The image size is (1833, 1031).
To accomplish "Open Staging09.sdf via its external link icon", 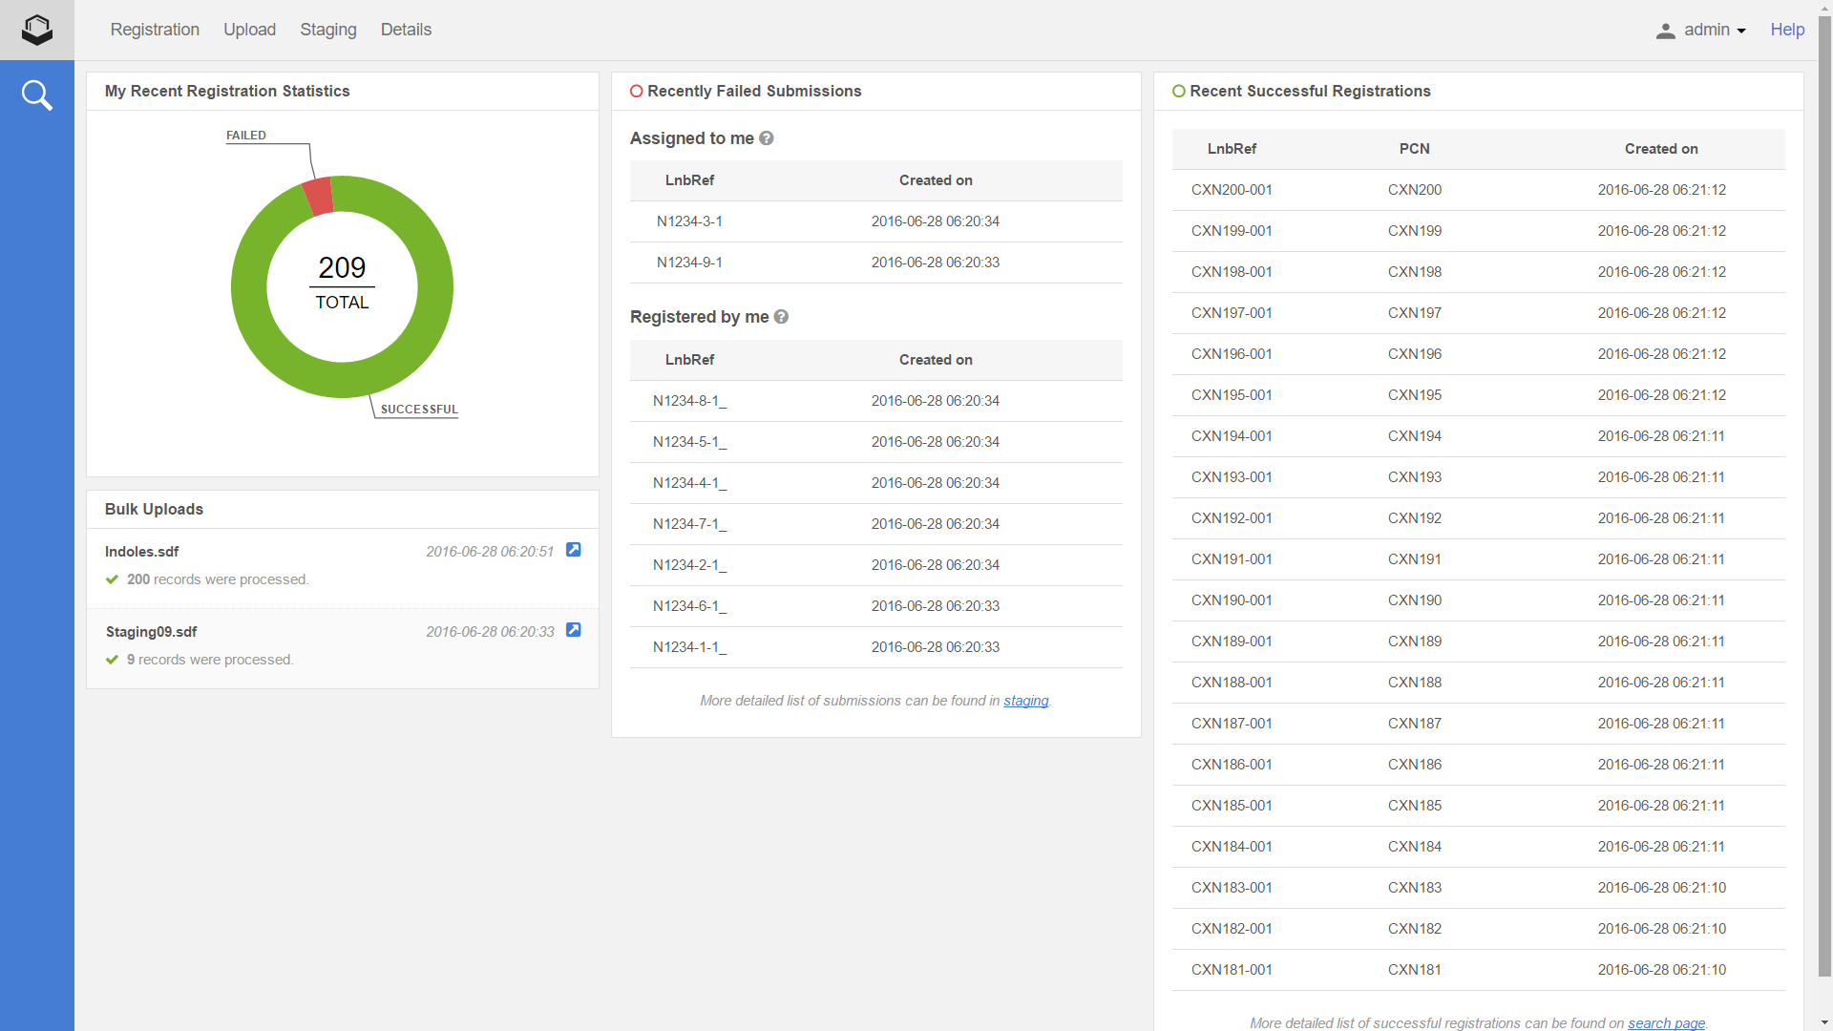I will (x=573, y=630).
